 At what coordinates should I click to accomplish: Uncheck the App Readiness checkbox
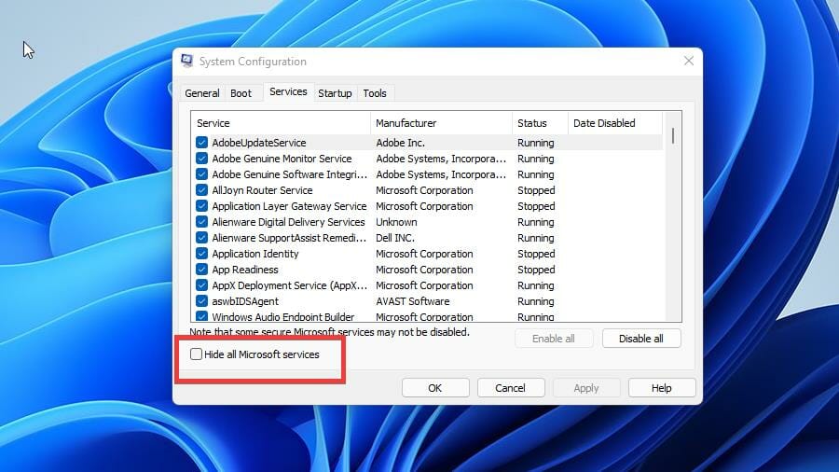click(x=201, y=270)
